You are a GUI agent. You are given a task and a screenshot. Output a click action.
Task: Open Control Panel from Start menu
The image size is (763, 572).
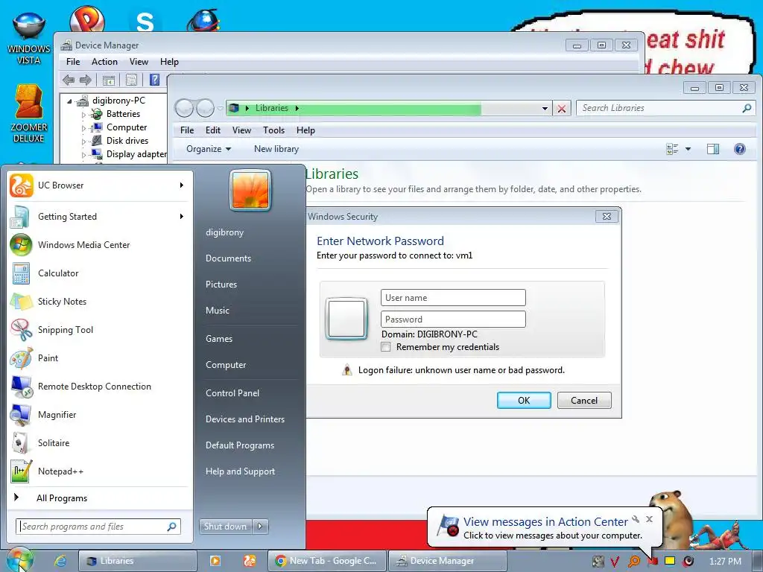[x=232, y=393]
